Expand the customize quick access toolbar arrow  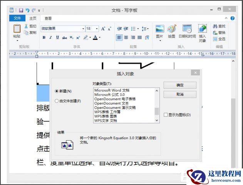pyautogui.click(x=39, y=10)
